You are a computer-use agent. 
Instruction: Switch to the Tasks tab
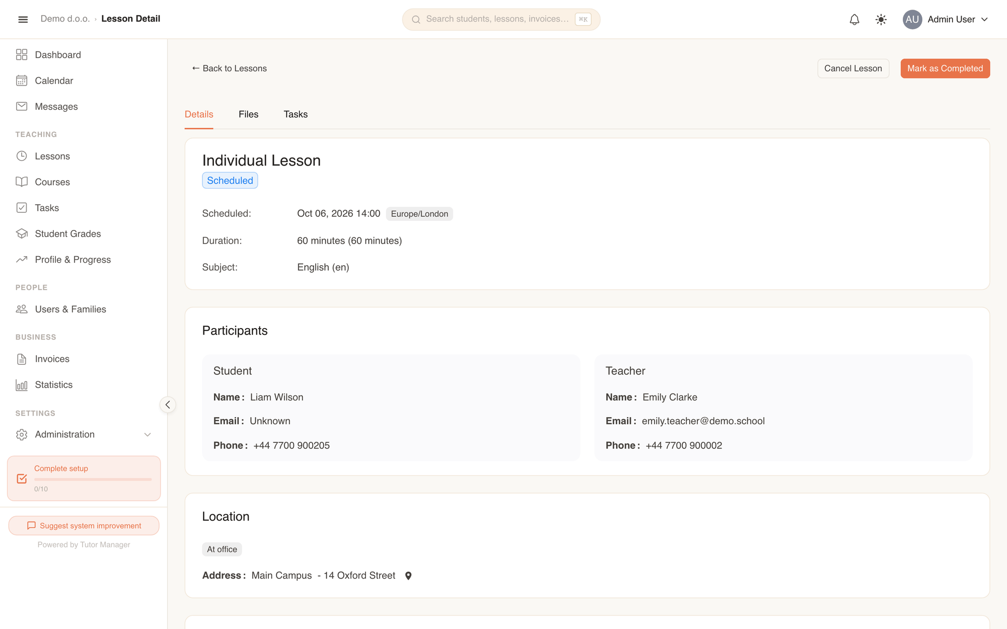click(x=296, y=114)
